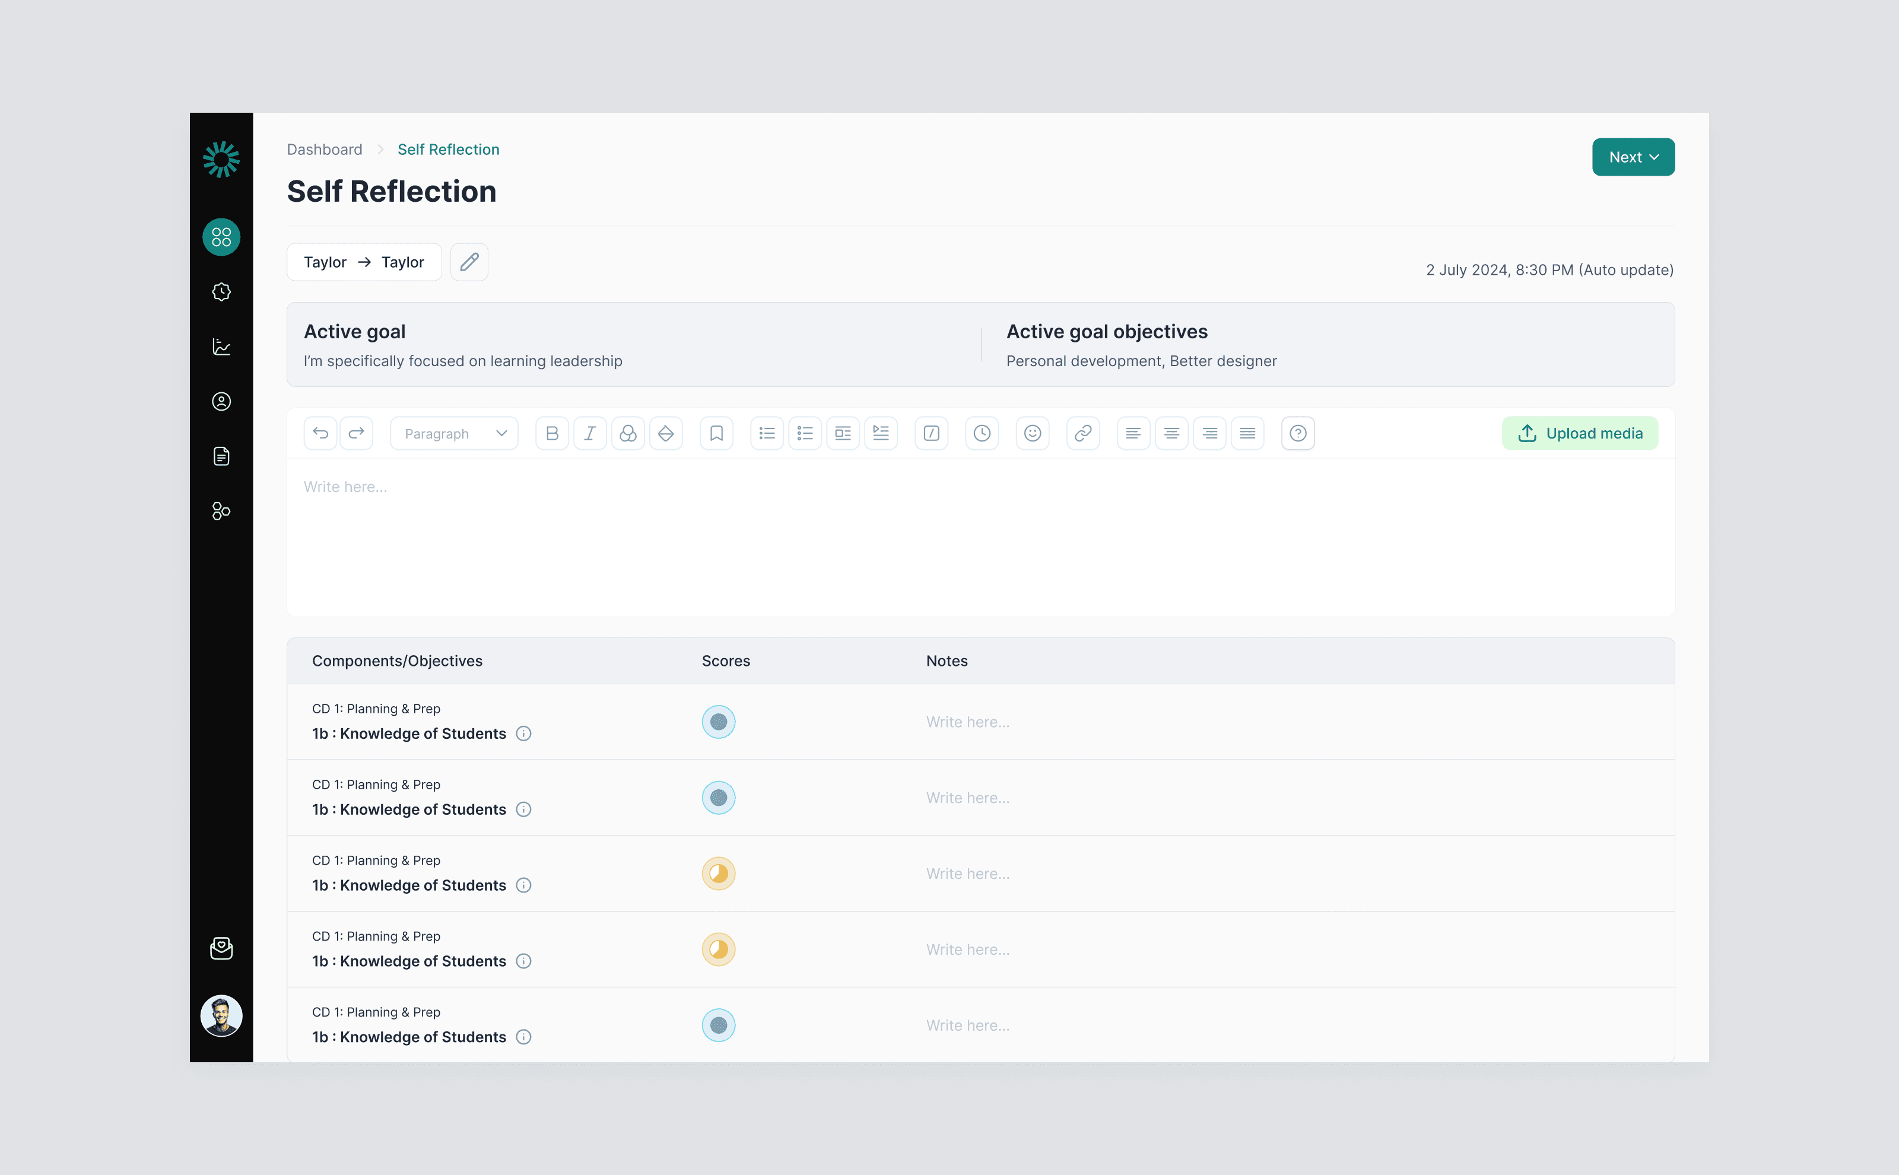
Task: Click the first row's blue score indicator
Action: (719, 722)
